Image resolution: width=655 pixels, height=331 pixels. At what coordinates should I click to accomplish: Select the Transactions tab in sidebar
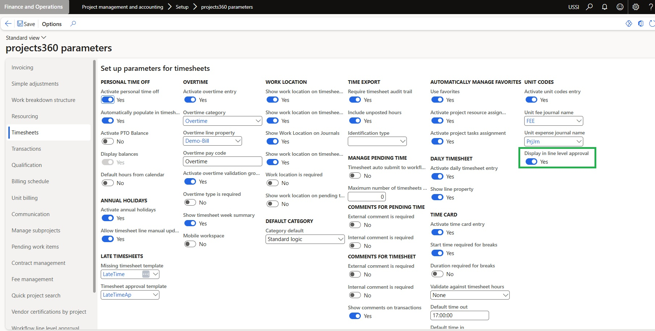pyautogui.click(x=26, y=149)
